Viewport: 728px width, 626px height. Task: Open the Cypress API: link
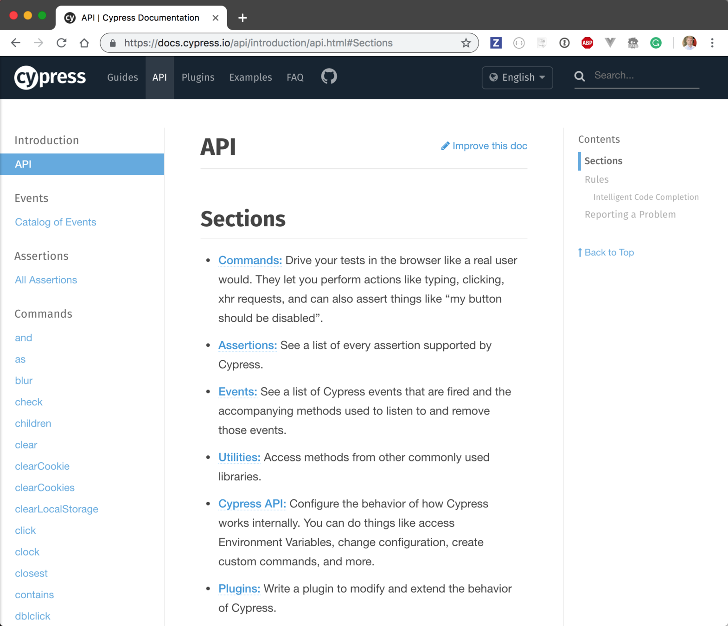[252, 504]
